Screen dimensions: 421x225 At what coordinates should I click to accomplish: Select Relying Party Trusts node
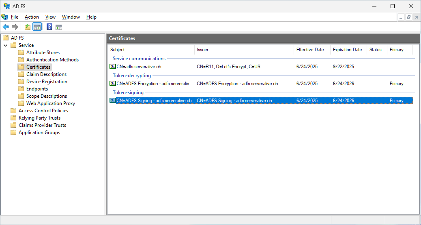coord(39,118)
